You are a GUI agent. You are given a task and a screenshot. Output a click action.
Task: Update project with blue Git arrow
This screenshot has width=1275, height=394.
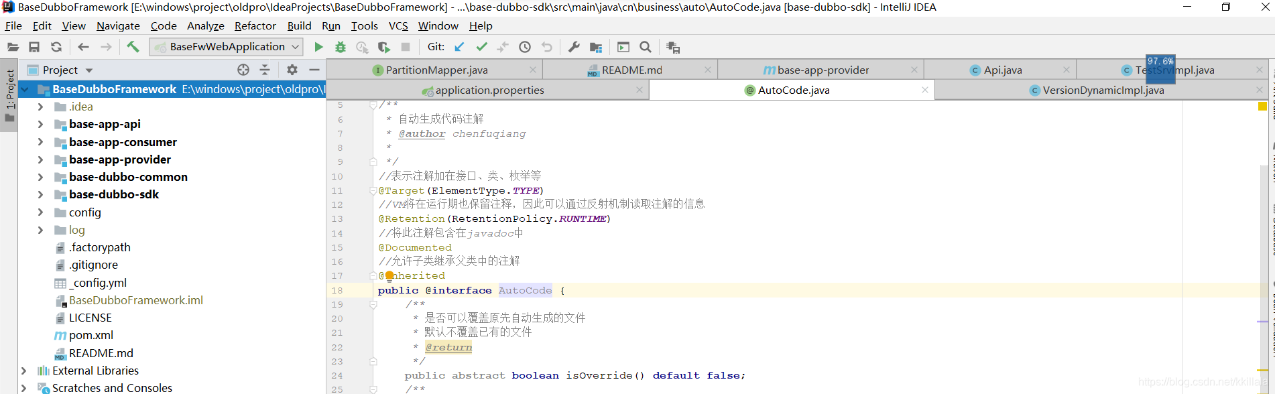[459, 47]
